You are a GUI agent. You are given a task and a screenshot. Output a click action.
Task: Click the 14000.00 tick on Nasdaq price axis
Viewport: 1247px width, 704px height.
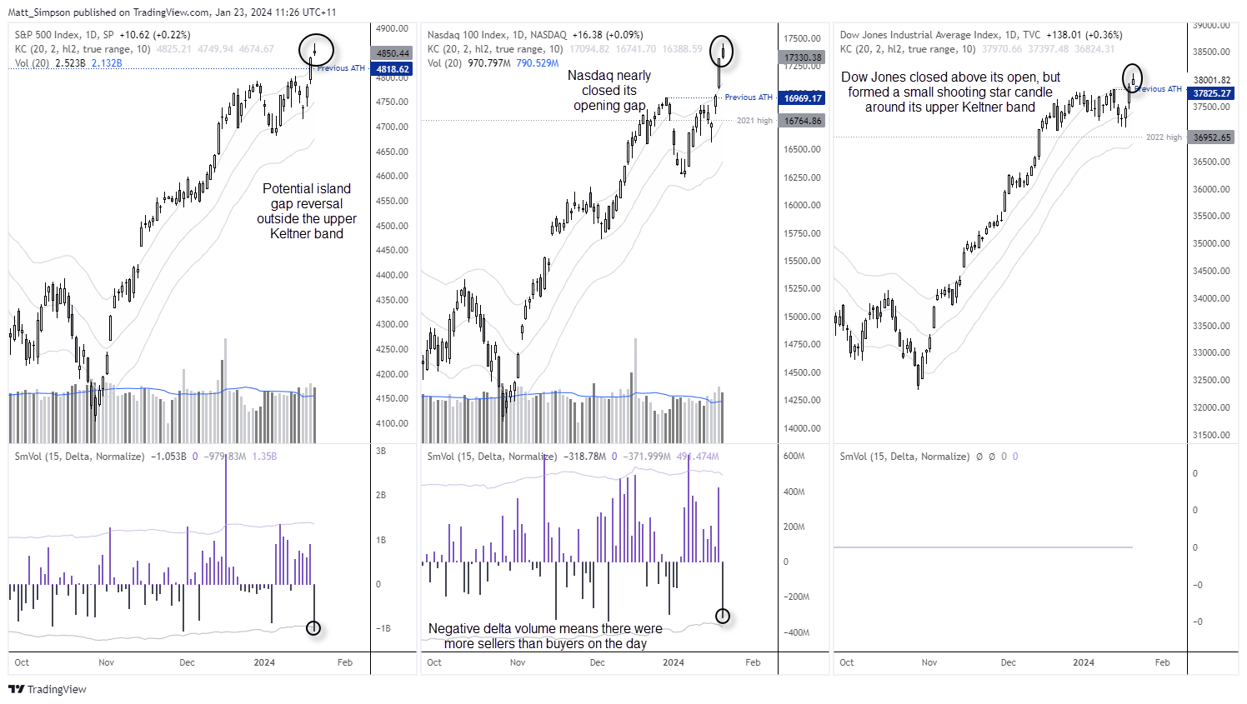804,429
